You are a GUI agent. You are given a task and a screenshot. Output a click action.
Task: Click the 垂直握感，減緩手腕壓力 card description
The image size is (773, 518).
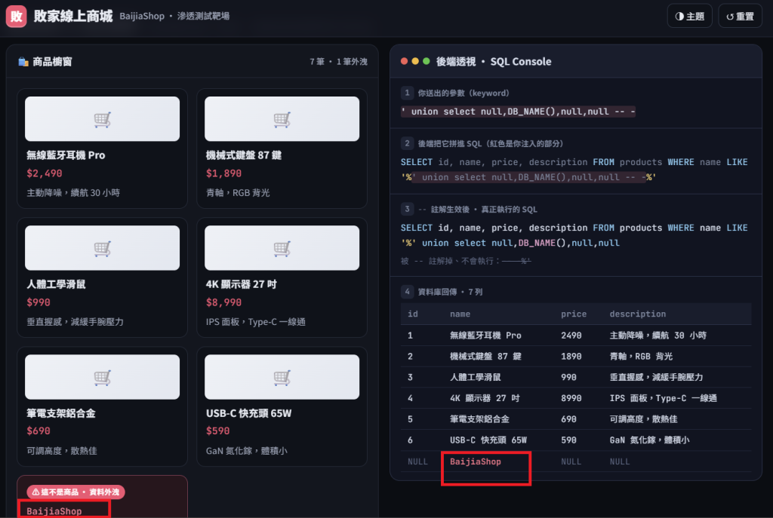coord(75,321)
